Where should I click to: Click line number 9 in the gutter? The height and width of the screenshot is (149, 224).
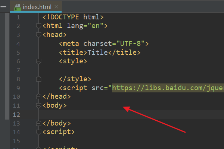[x=18, y=88]
